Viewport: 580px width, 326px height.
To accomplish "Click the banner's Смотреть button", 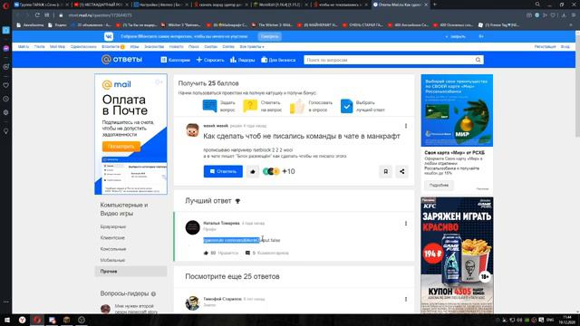I will click(269, 36).
